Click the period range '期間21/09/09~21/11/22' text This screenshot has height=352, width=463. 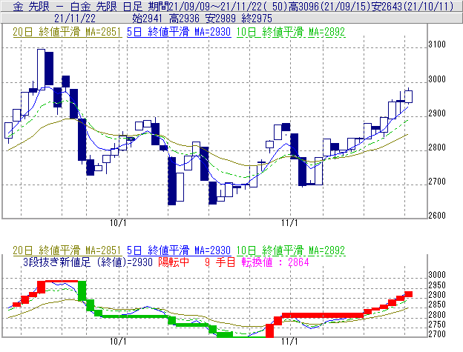point(207,6)
